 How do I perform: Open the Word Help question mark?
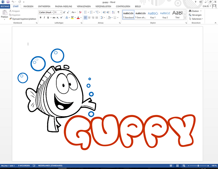[x=195, y=2]
